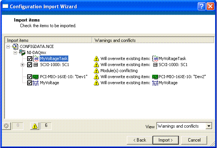Select the NI-DAQmx label
The height and width of the screenshot is (148, 217).
coord(37,52)
